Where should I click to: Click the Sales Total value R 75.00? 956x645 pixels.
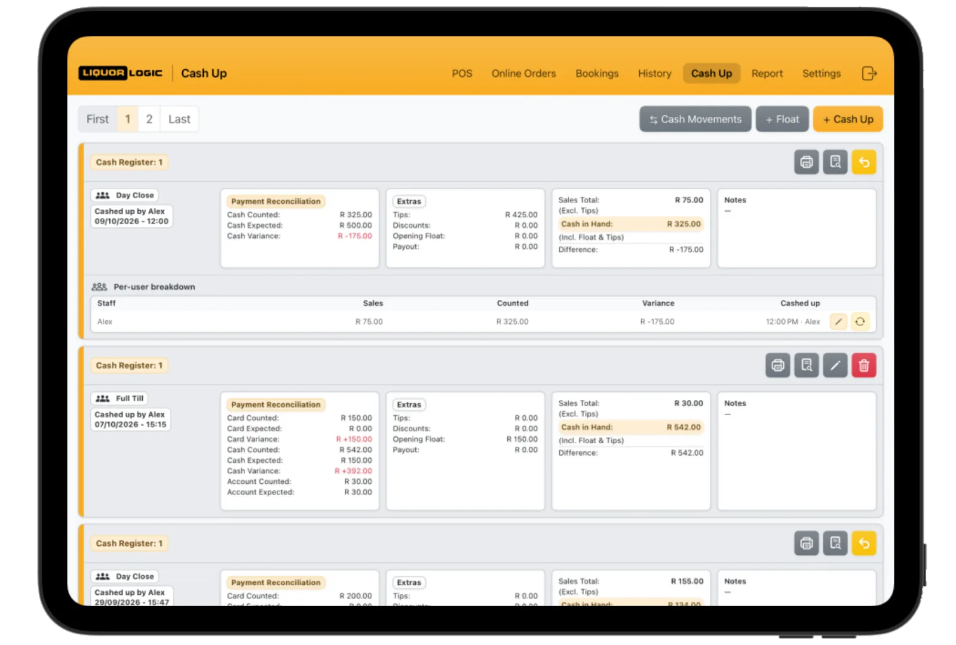689,200
